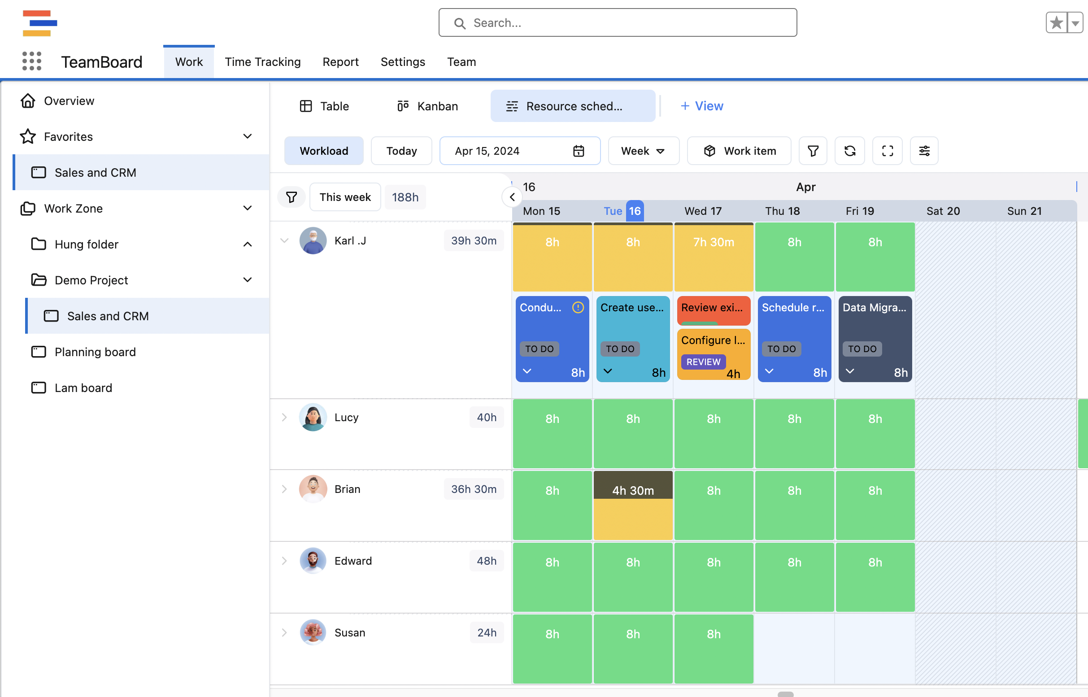Click the refresh sync icon
Screen dimensions: 1088x697
[x=849, y=151]
